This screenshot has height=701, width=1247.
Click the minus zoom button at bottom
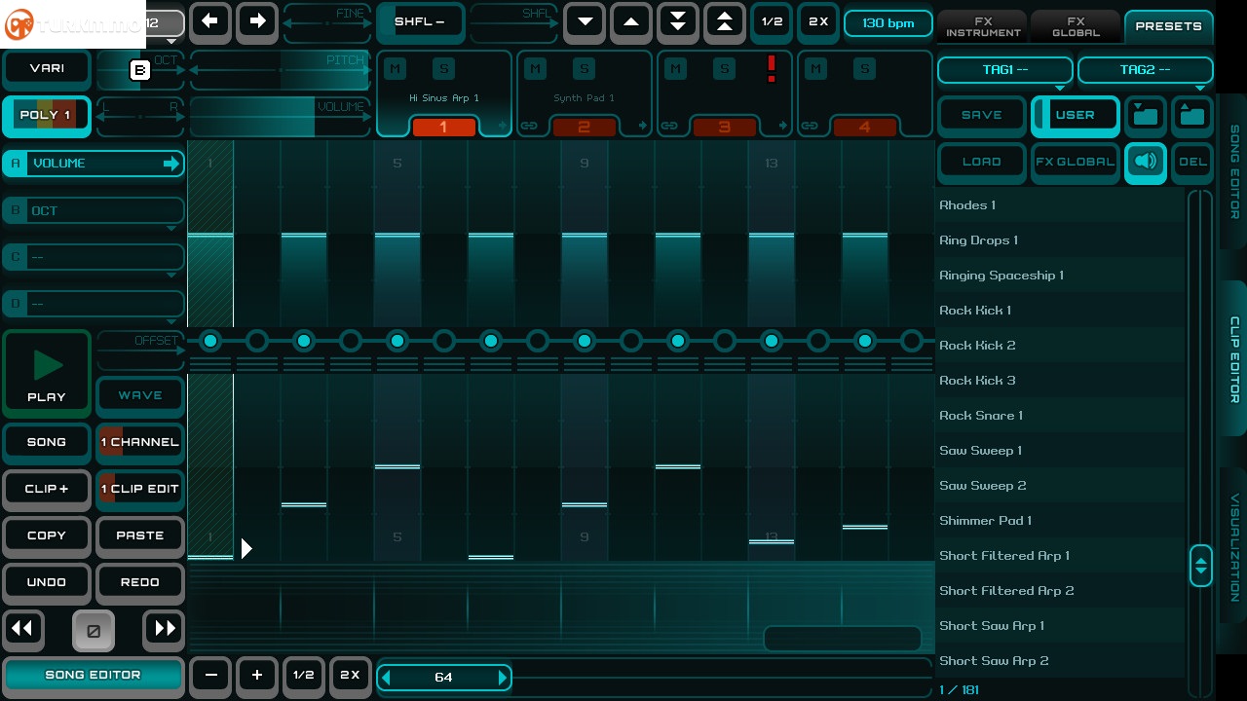tap(210, 675)
